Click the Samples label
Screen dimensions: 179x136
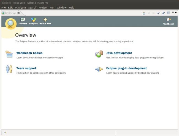tap(33, 24)
